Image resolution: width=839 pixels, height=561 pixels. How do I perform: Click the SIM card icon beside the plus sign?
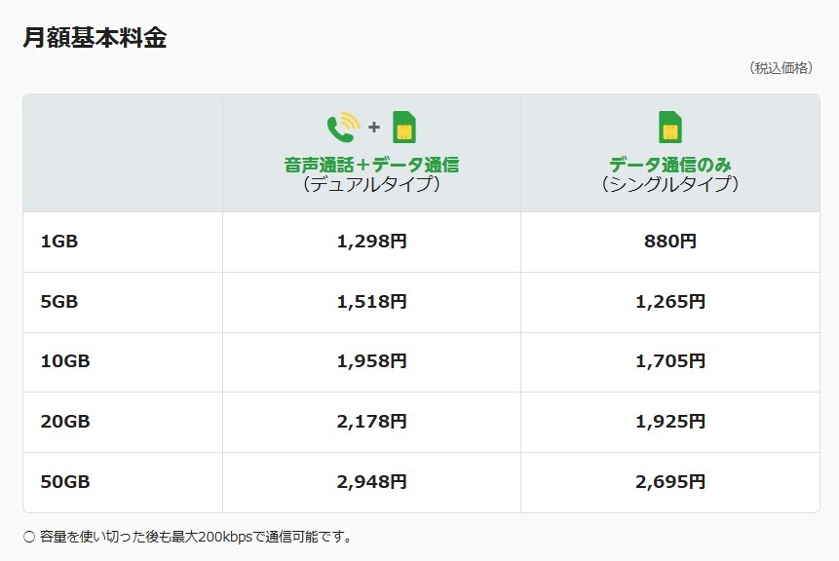click(x=403, y=128)
